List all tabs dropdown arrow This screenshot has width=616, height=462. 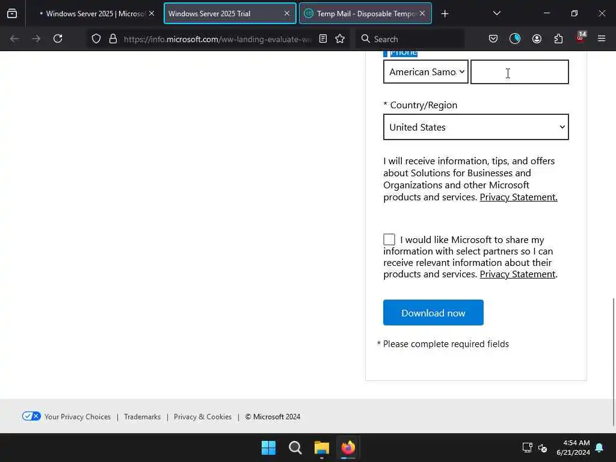pos(496,13)
